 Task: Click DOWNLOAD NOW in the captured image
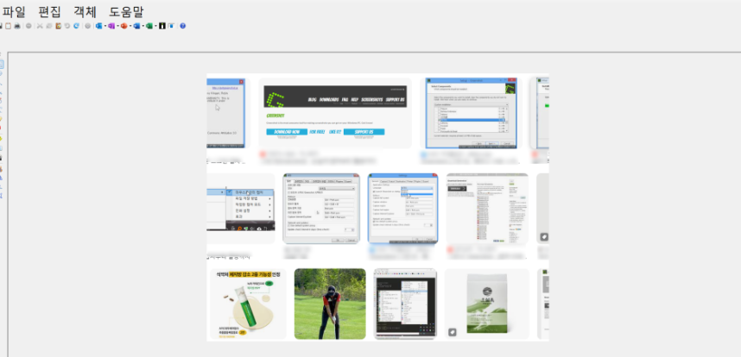point(287,132)
